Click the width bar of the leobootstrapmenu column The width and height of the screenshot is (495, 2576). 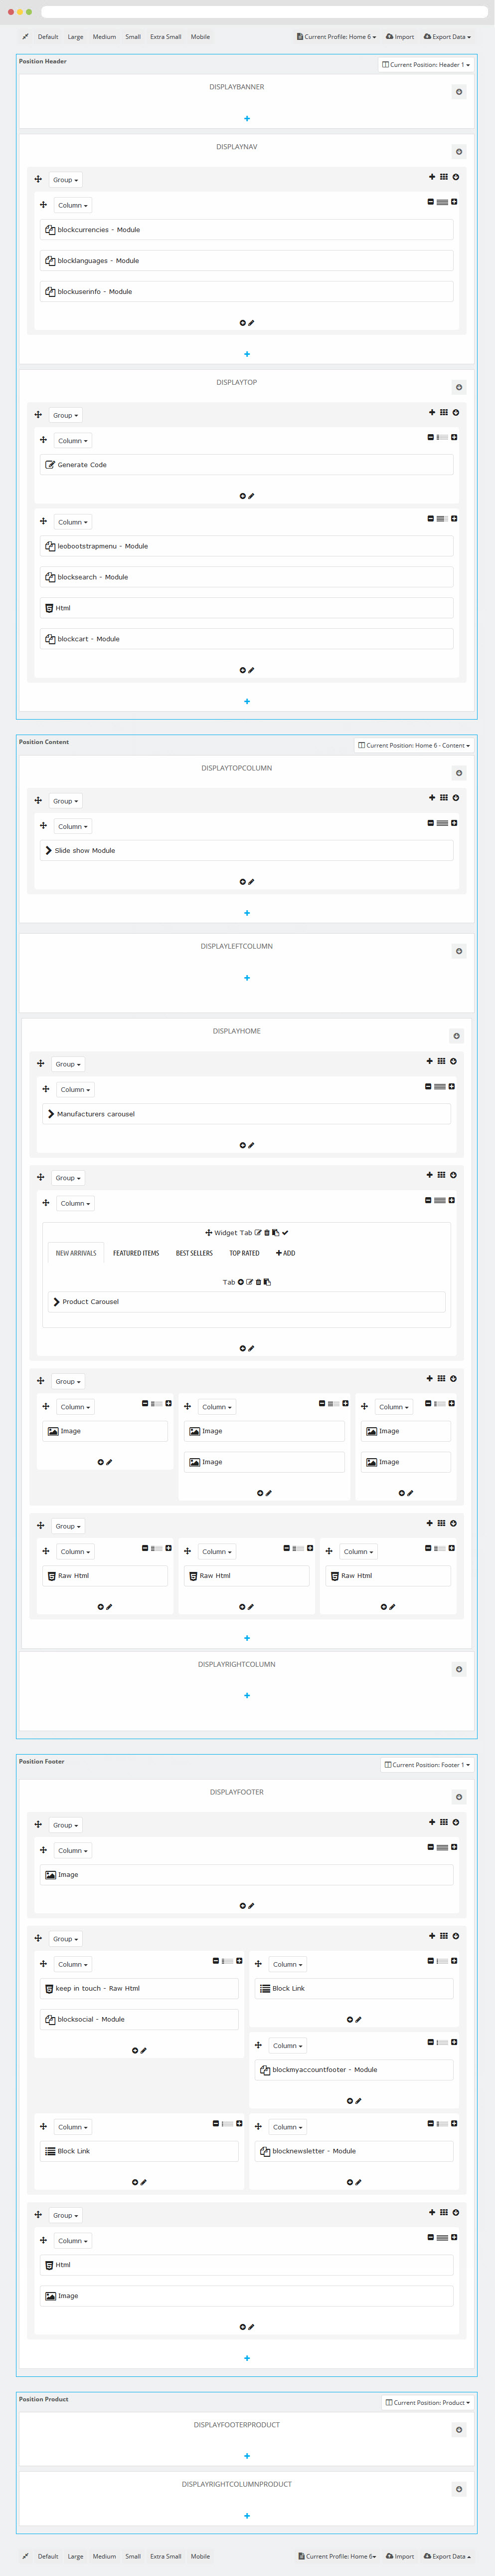point(442,519)
